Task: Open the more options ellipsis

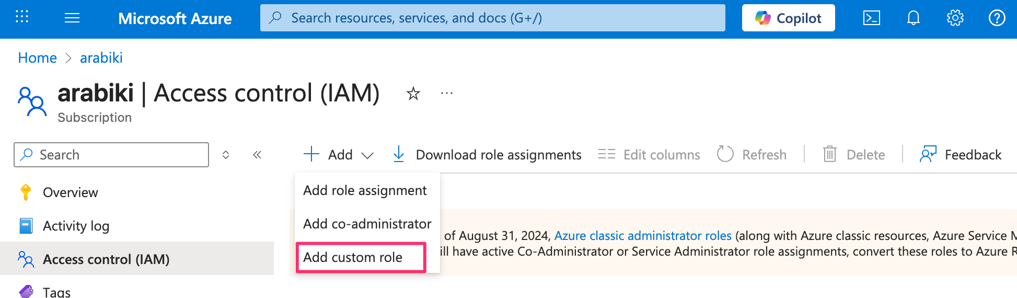Action: 447,94
